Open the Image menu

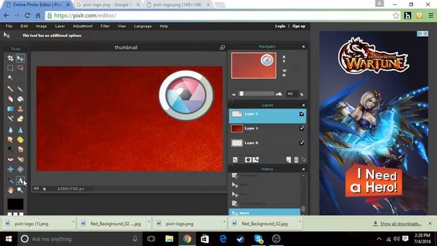(41, 26)
